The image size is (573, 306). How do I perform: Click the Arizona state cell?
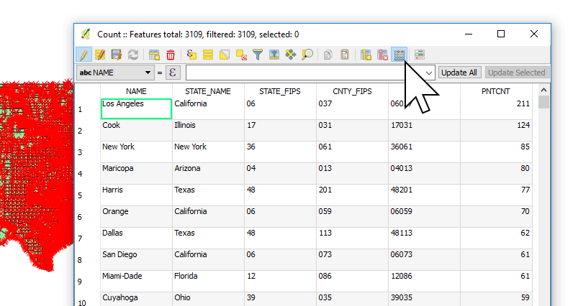click(x=208, y=173)
